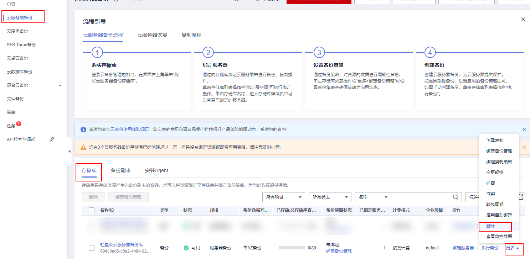The height and width of the screenshot is (259, 530).
Task: Click 执行备份 in the 操作 column
Action: [490, 248]
